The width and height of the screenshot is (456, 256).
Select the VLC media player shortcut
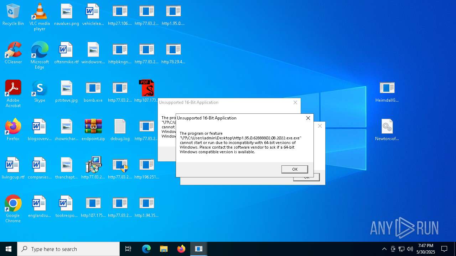(40, 17)
